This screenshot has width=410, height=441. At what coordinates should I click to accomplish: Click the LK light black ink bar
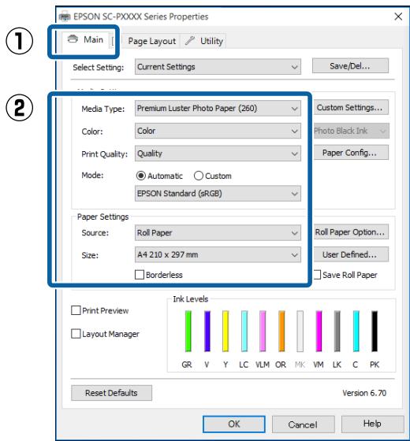click(x=337, y=331)
